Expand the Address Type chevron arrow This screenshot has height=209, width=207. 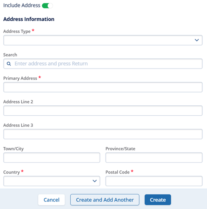click(x=197, y=40)
